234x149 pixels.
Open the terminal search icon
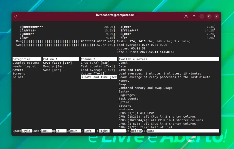(x=16, y=16)
